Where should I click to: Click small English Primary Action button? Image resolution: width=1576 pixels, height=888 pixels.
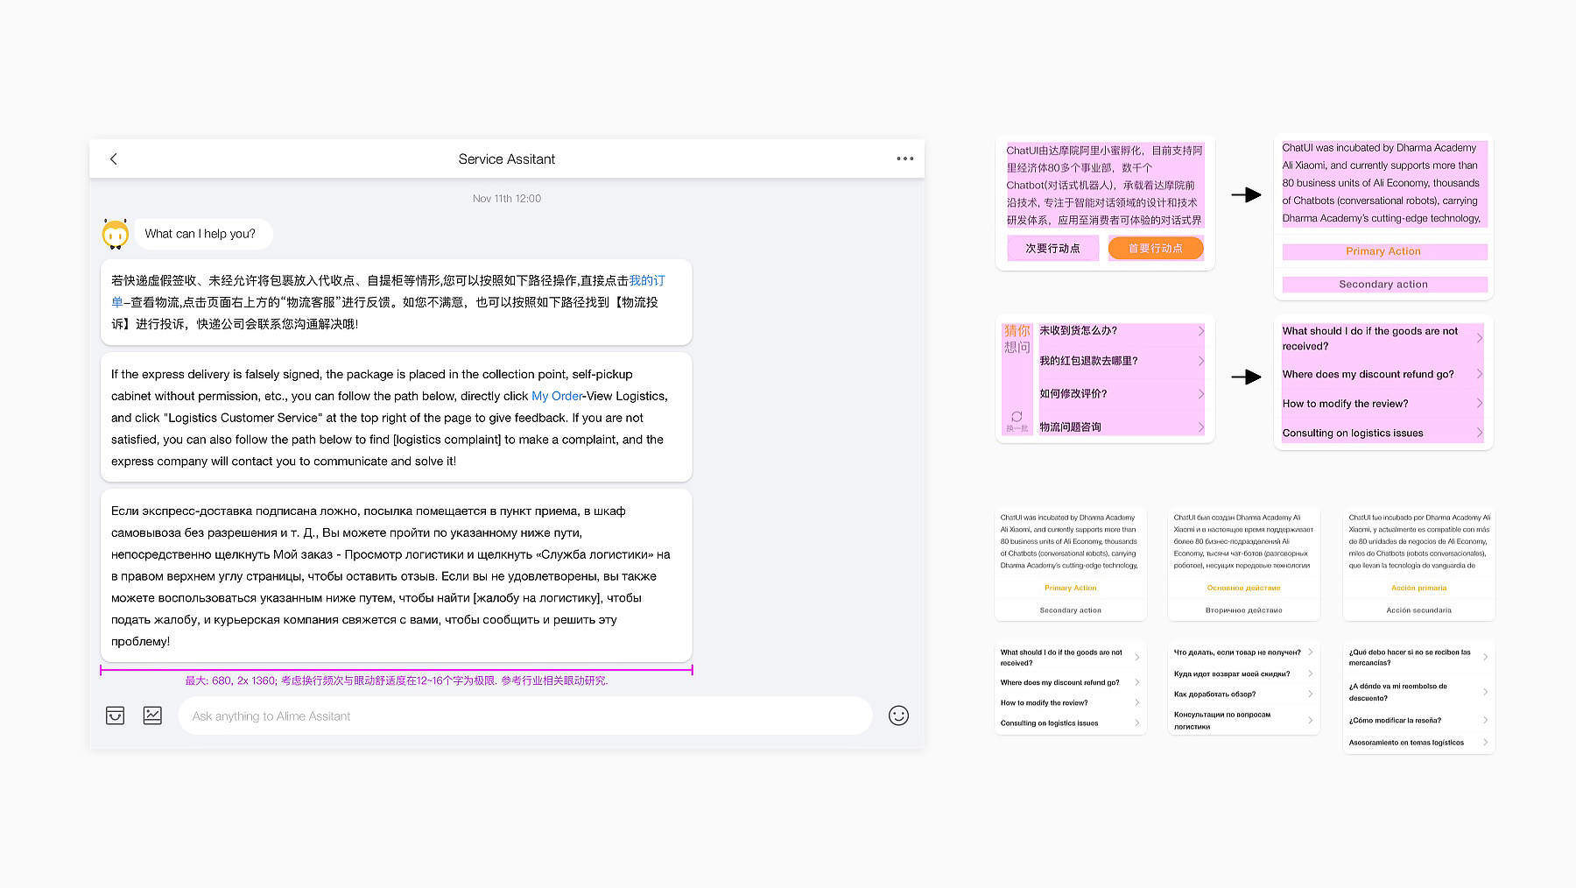pos(1071,588)
